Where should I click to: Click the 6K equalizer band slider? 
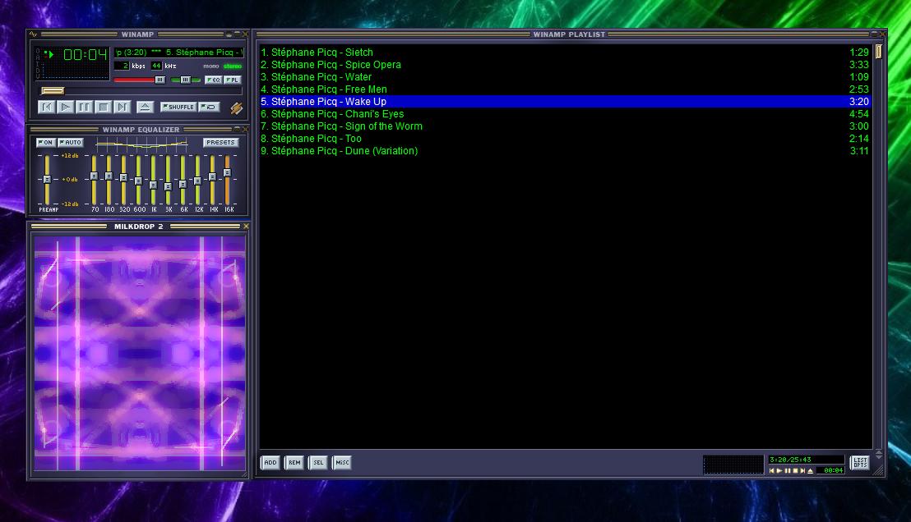[x=183, y=179]
